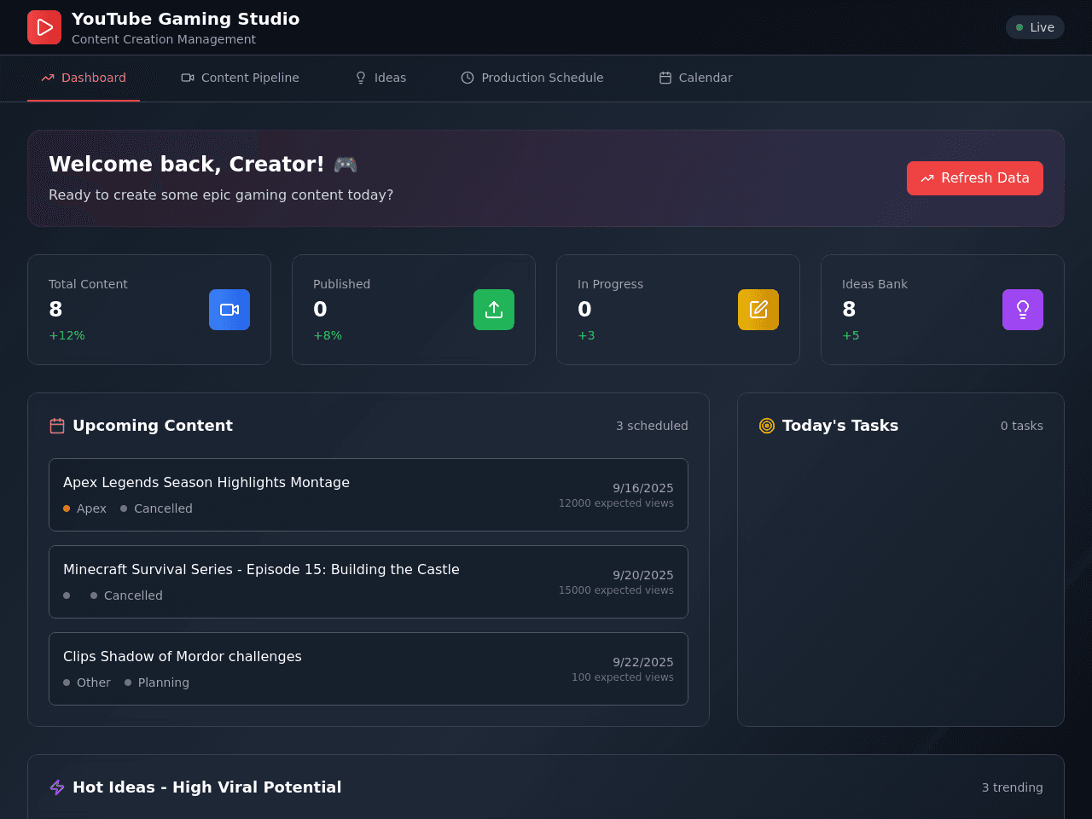
Task: Click the calendar icon beside Upcoming Content
Action: pos(57,426)
